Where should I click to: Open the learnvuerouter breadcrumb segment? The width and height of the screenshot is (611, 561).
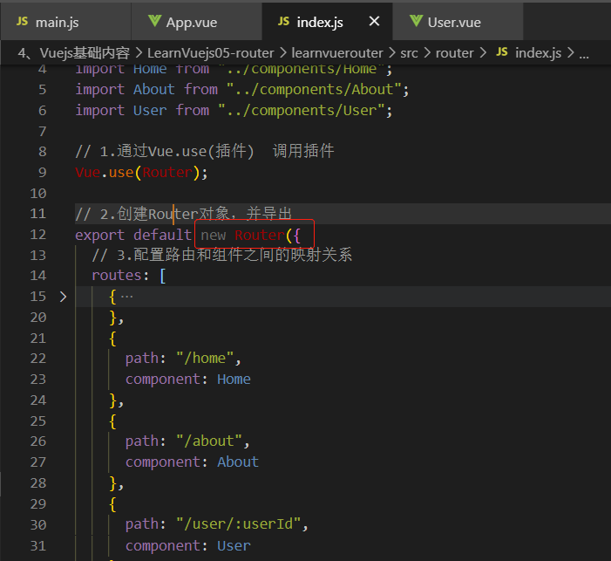pos(337,52)
